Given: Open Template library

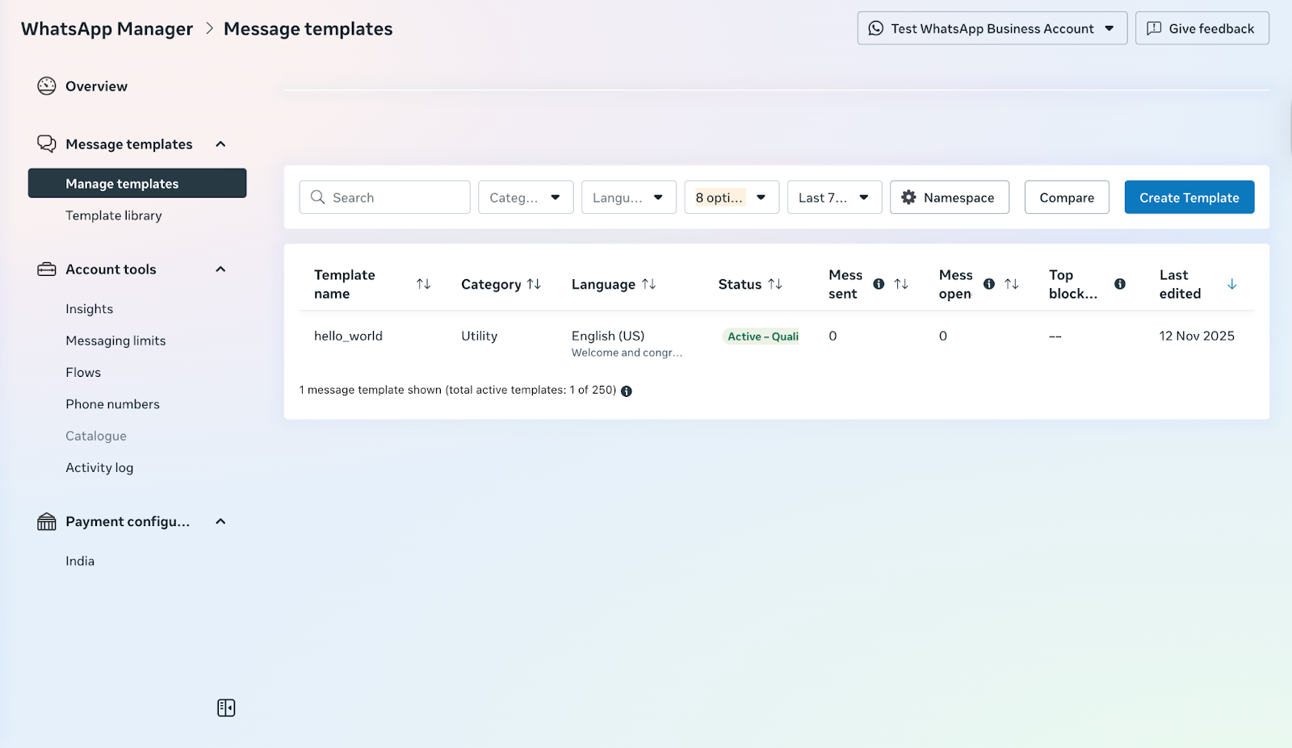Looking at the screenshot, I should click(x=114, y=215).
